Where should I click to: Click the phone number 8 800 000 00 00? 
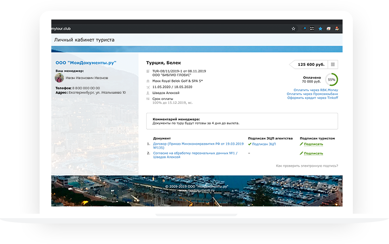pyautogui.click(x=86, y=88)
